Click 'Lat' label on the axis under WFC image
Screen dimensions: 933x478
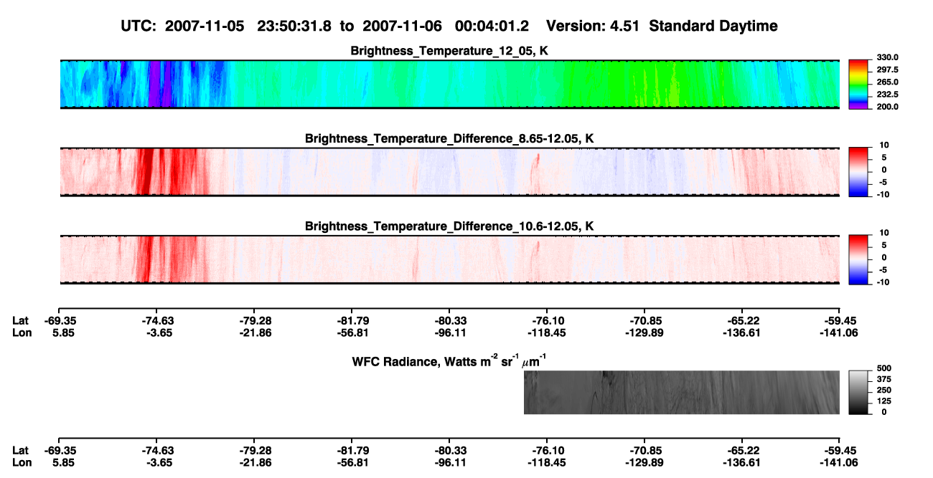(20, 450)
